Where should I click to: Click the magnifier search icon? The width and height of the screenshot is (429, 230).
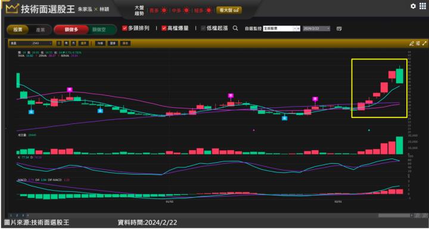[x=235, y=28]
